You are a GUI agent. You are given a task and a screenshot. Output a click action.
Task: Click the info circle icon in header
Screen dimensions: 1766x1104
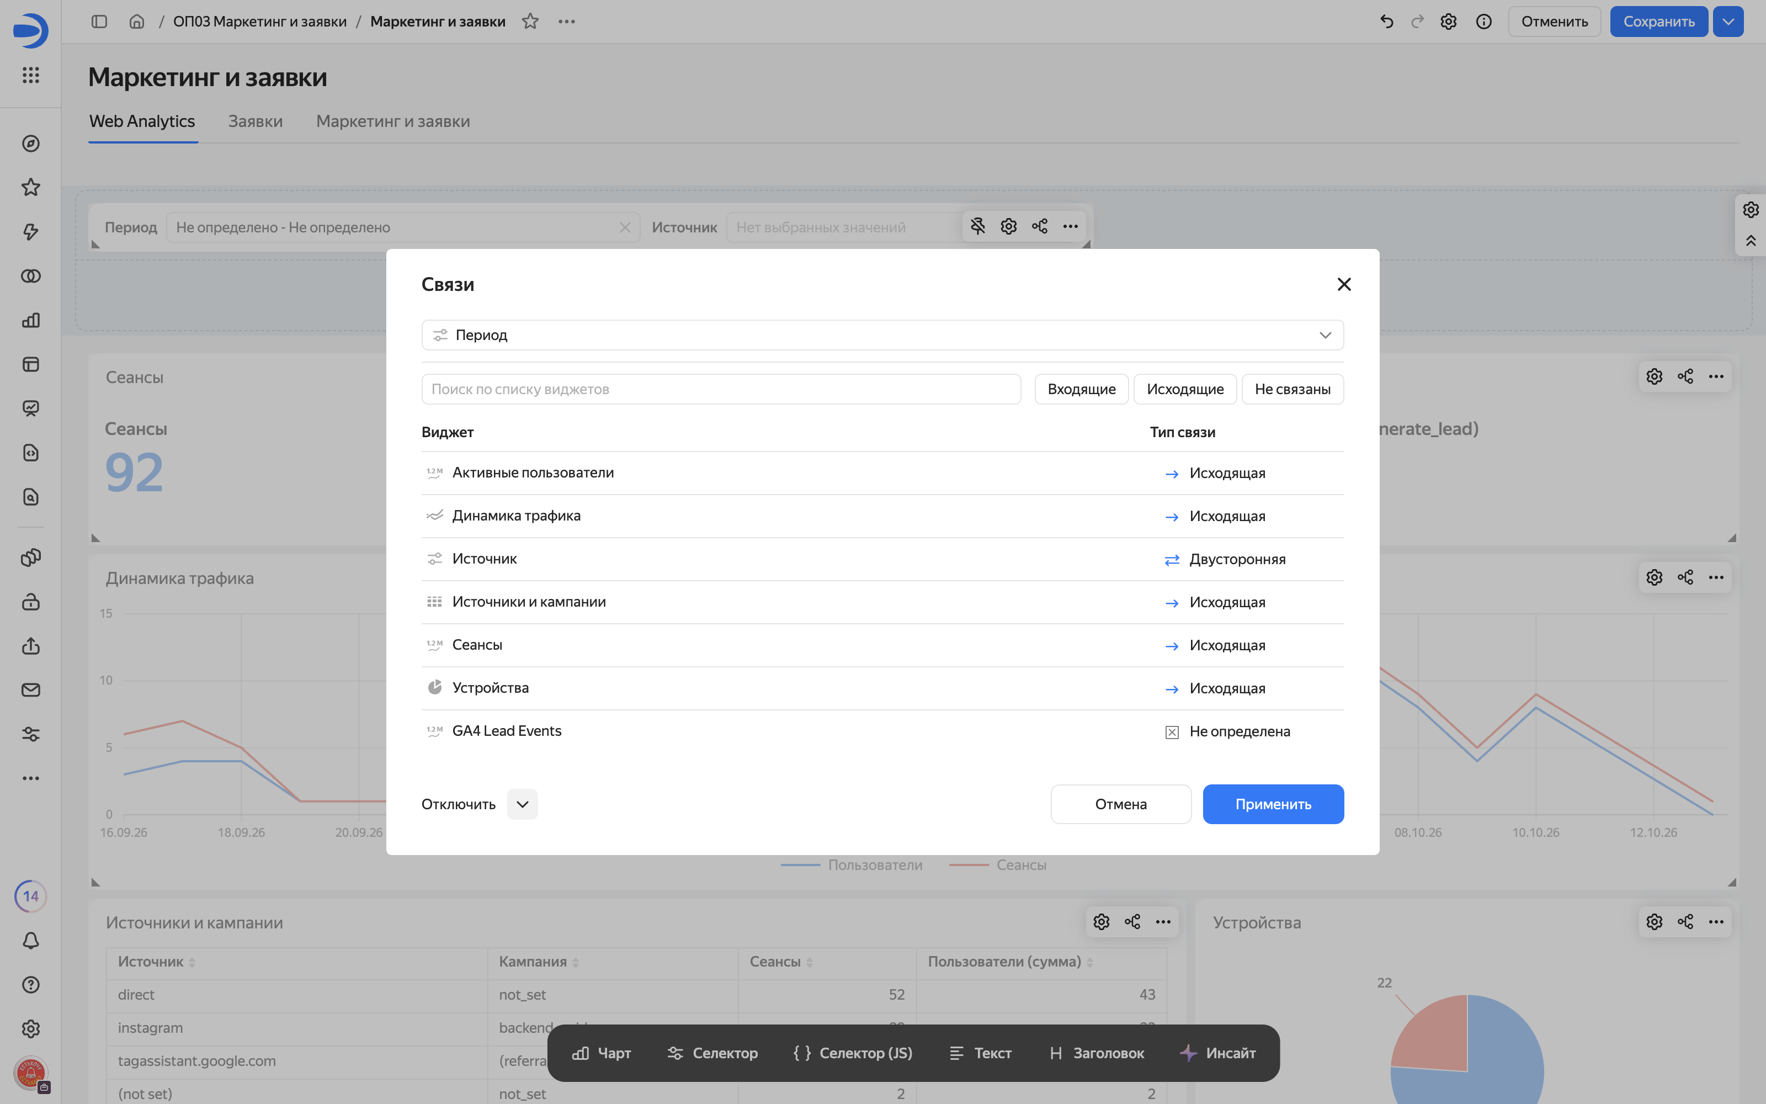(1483, 21)
